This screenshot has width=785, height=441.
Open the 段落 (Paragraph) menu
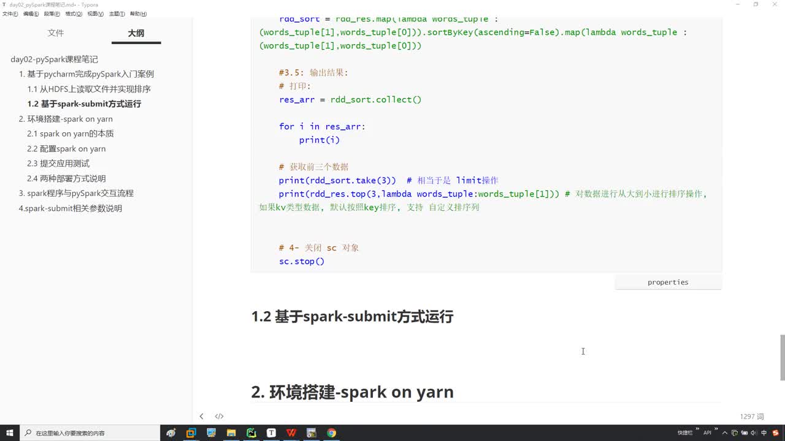pyautogui.click(x=52, y=13)
